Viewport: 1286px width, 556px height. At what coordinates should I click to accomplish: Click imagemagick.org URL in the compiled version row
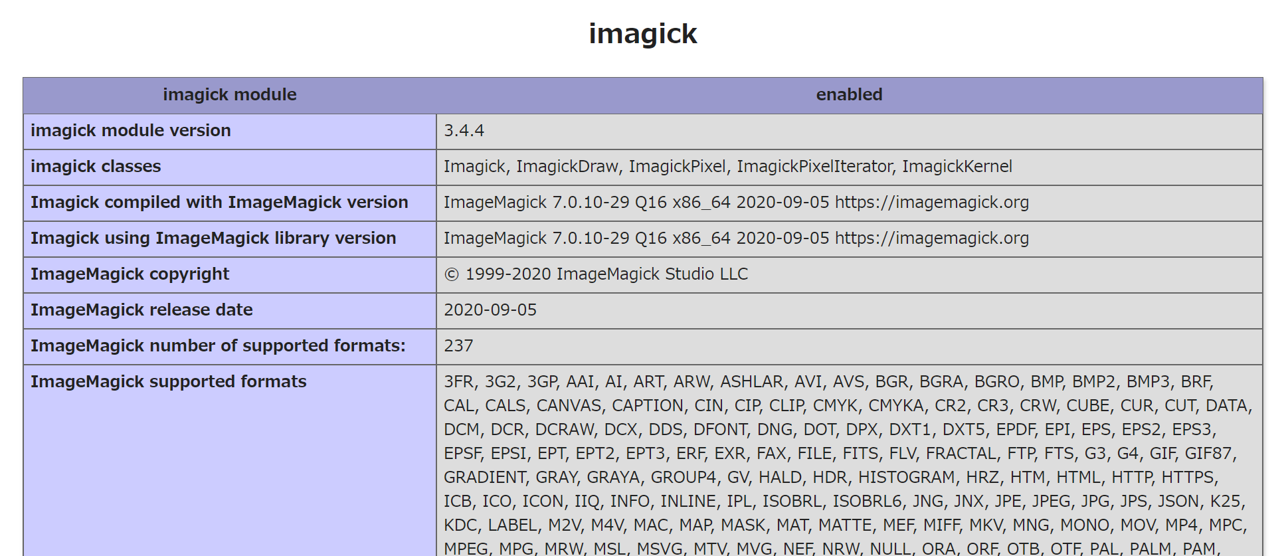tap(931, 203)
